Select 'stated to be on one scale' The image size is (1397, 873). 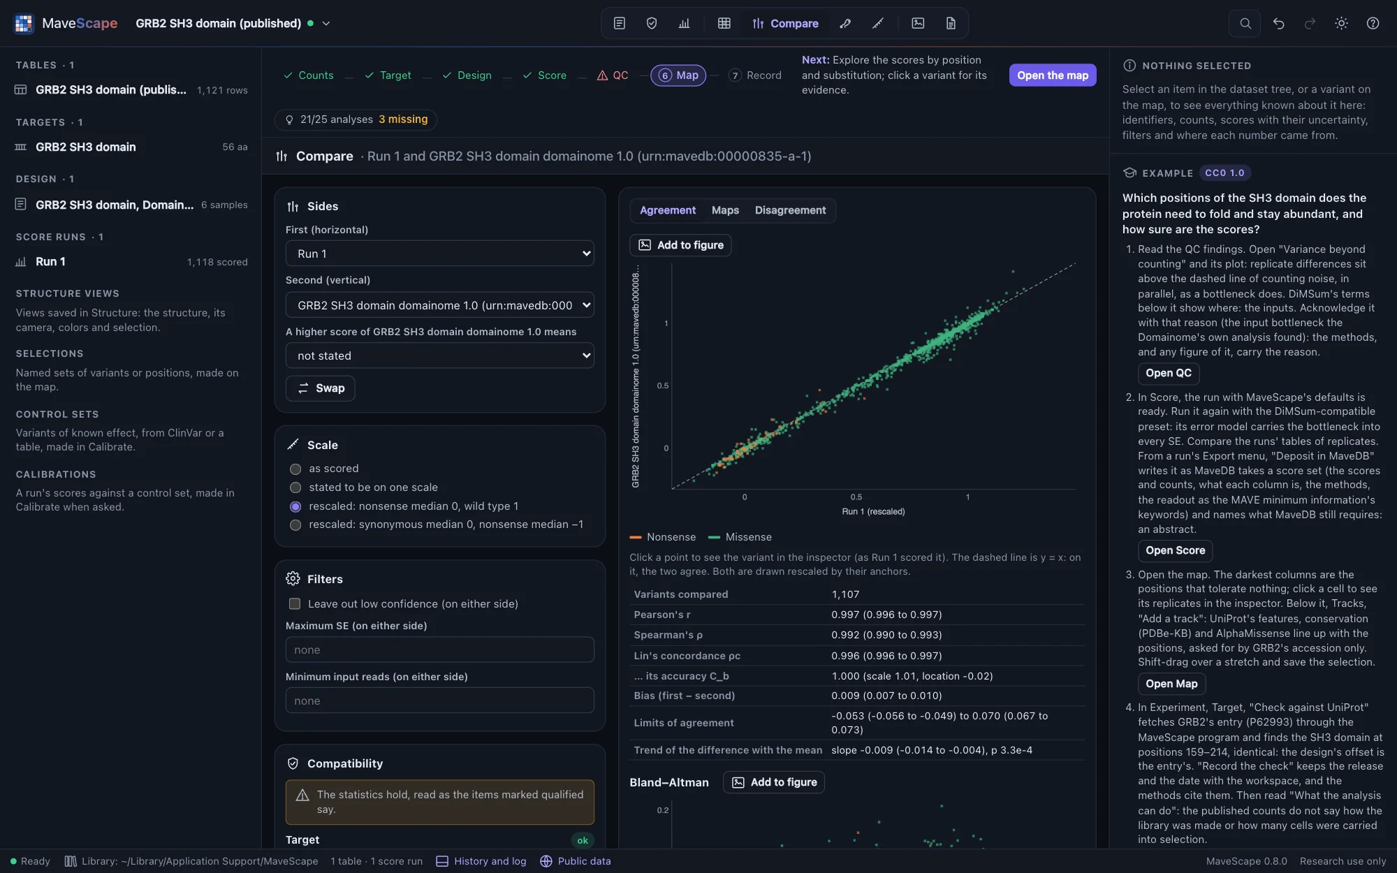[x=295, y=487]
